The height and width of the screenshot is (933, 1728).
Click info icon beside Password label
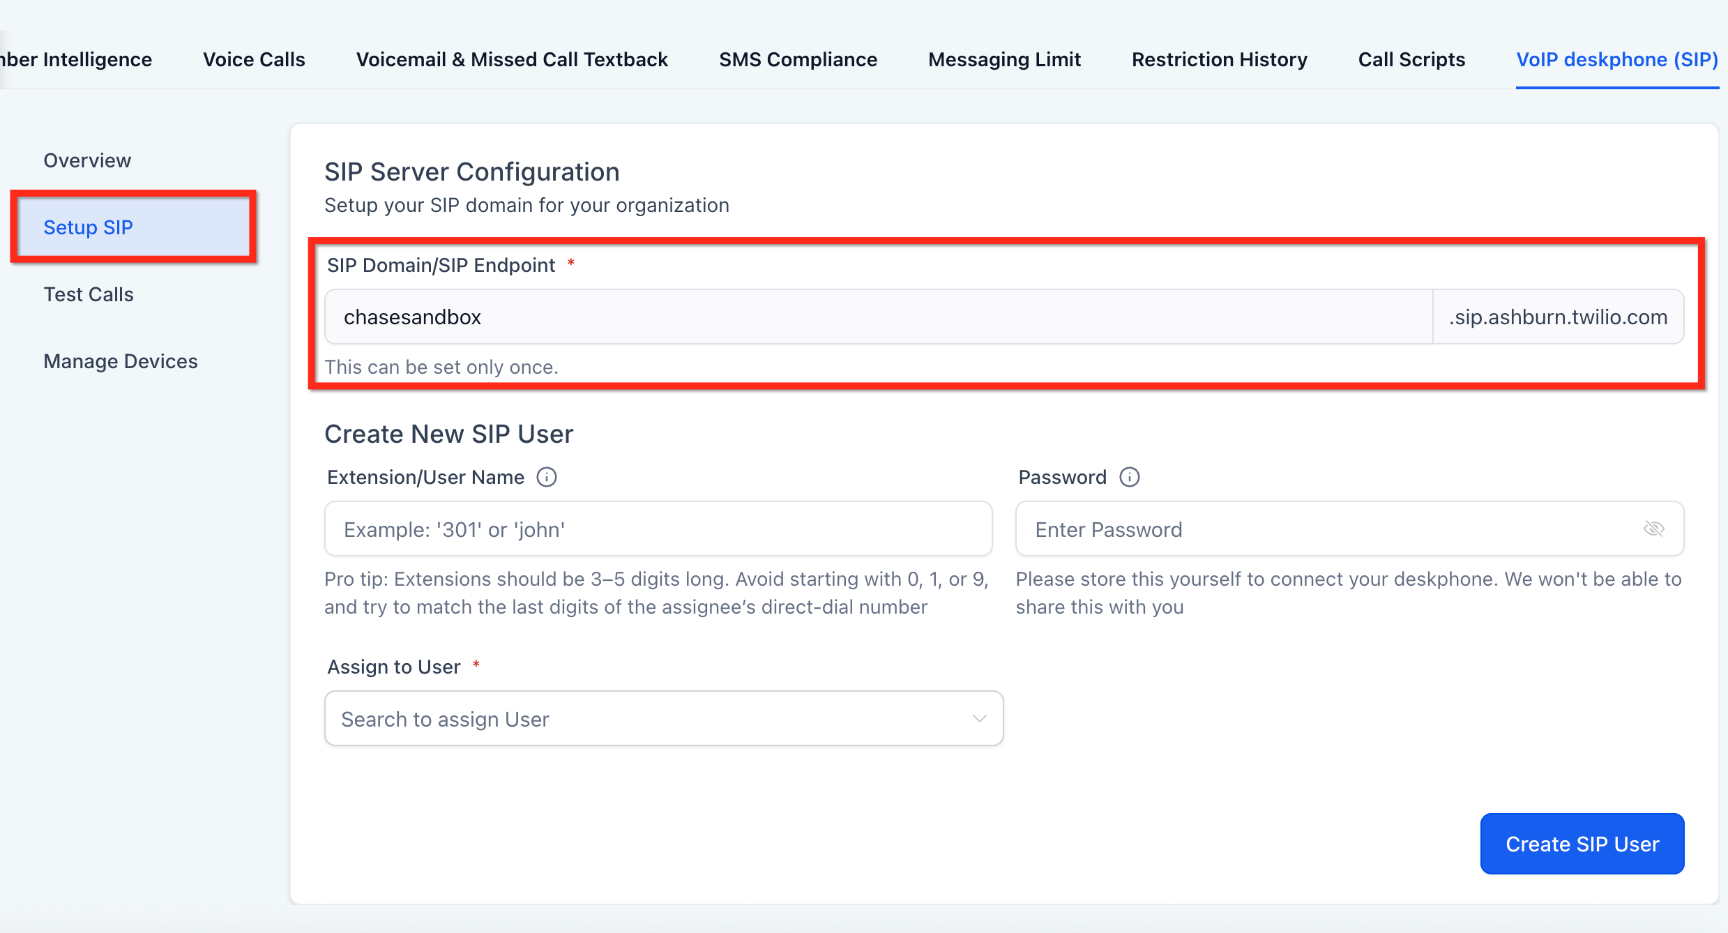pyautogui.click(x=1129, y=477)
